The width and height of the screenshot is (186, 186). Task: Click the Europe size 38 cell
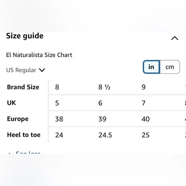pyautogui.click(x=59, y=119)
